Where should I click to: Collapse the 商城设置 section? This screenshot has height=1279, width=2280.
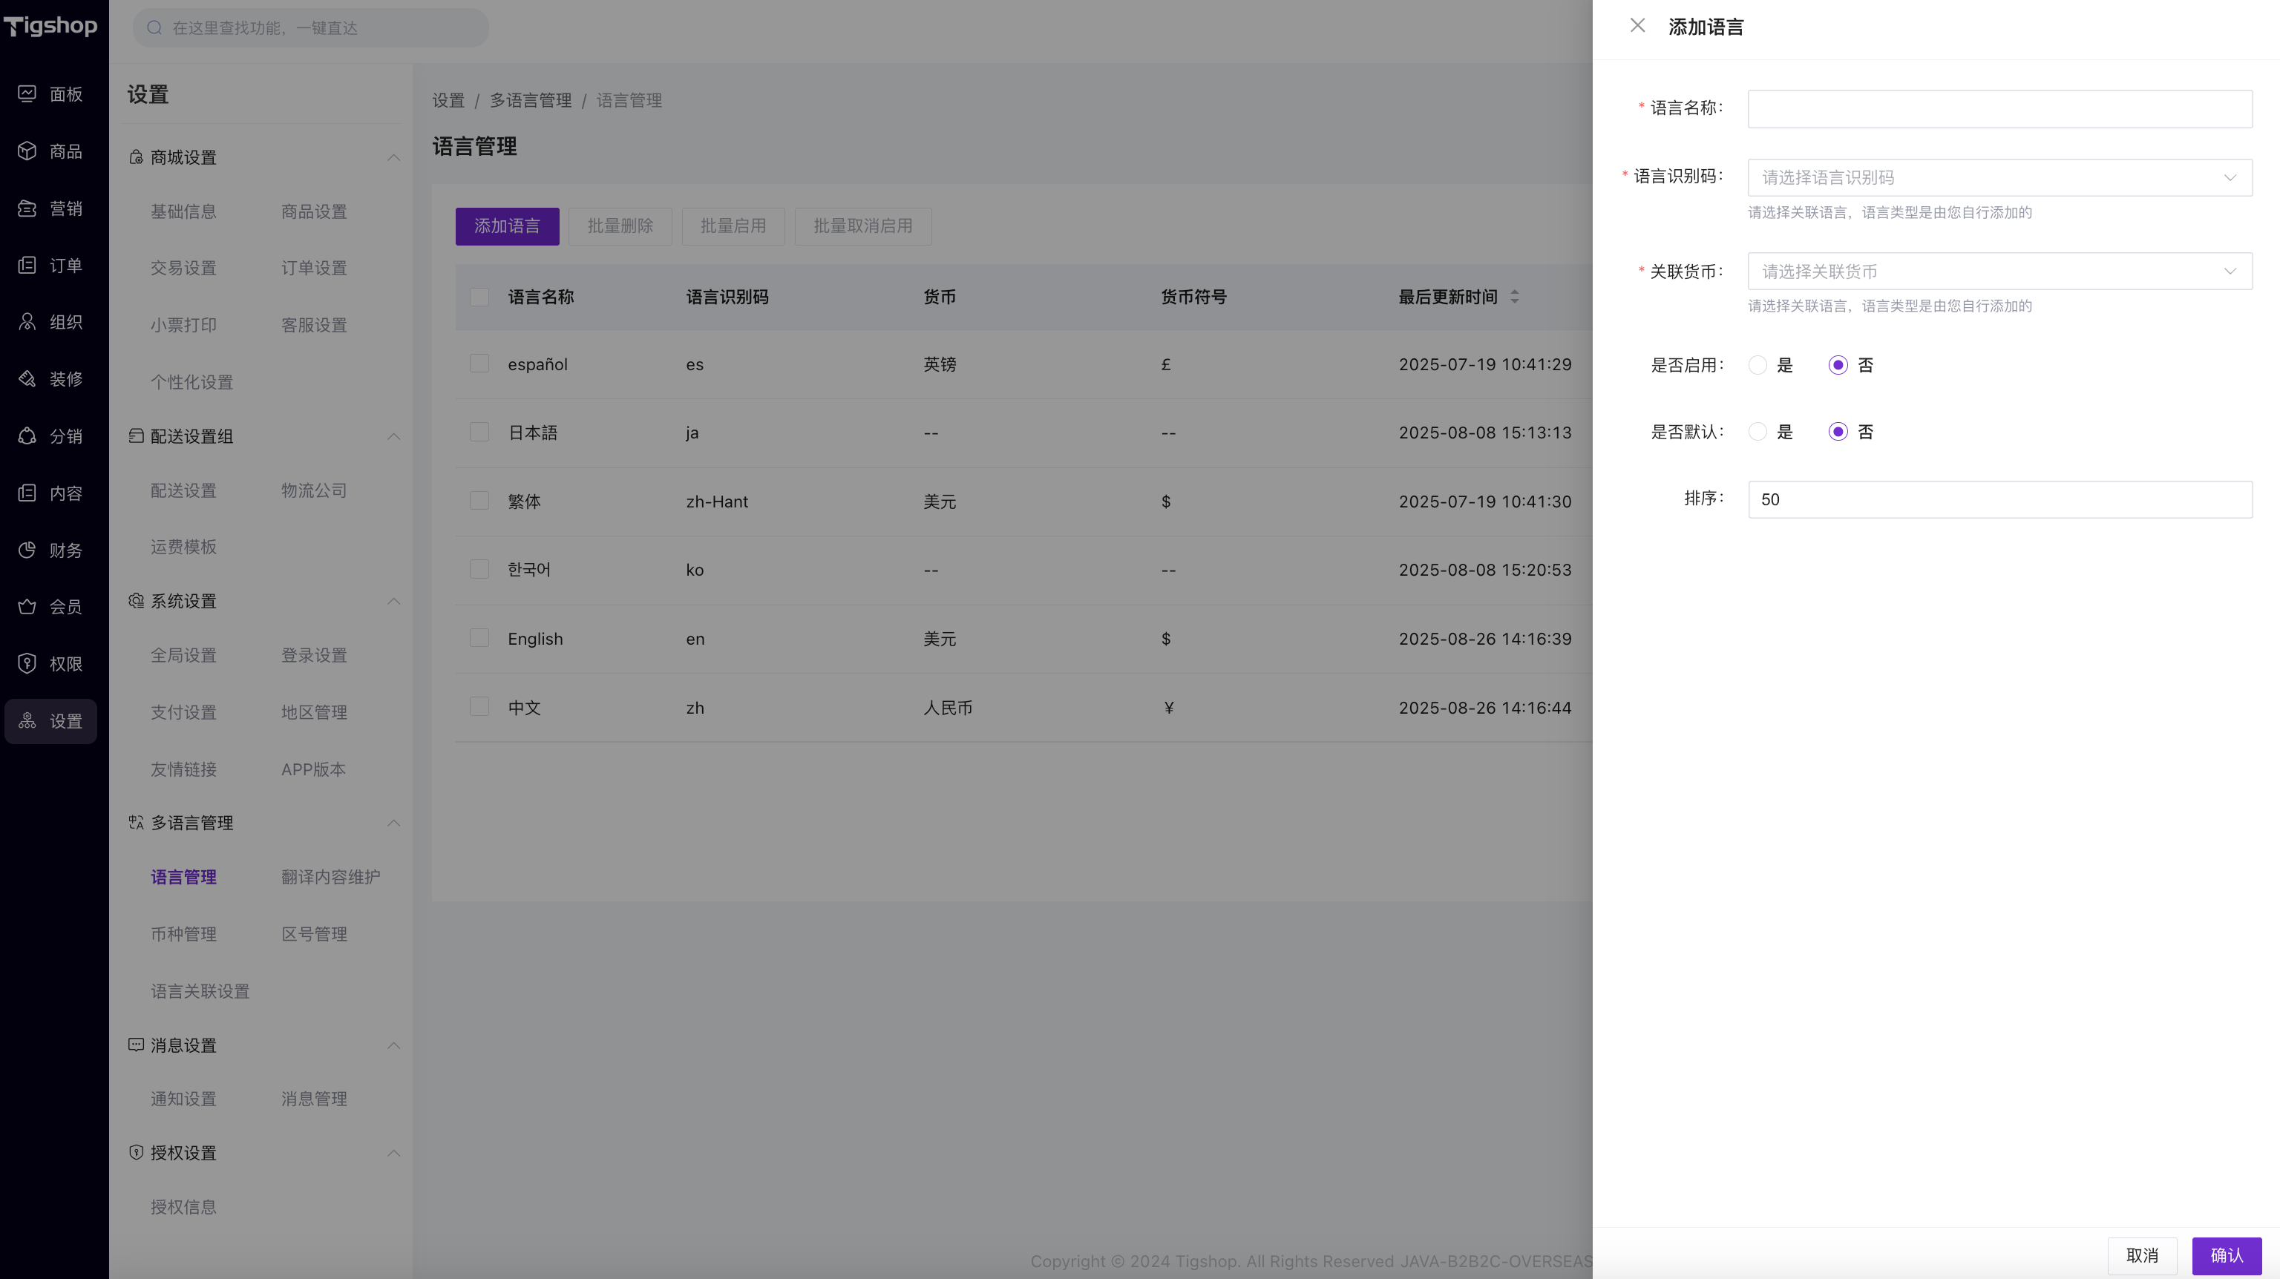[393, 157]
